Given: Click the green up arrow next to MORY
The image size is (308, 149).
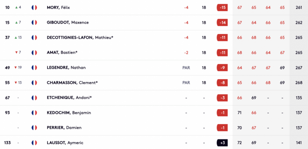Looking at the screenshot, I should [x=16, y=8].
